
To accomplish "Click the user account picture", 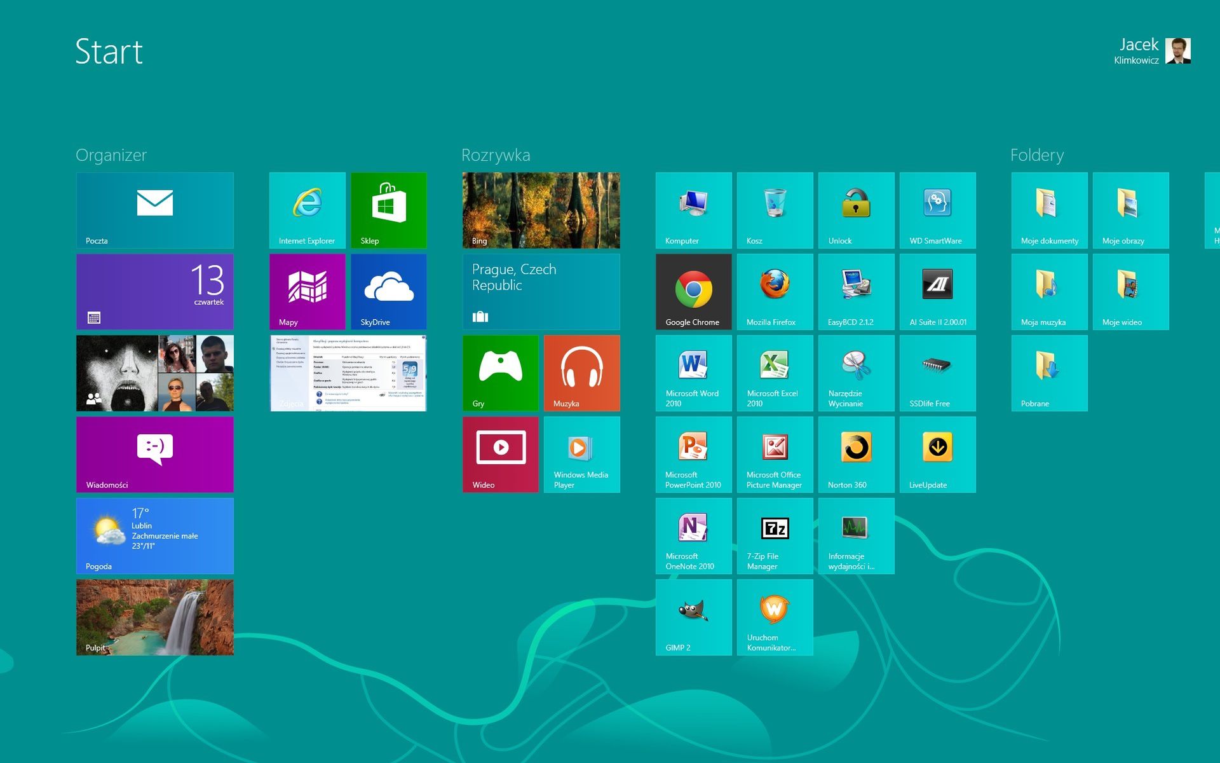I will tap(1178, 51).
